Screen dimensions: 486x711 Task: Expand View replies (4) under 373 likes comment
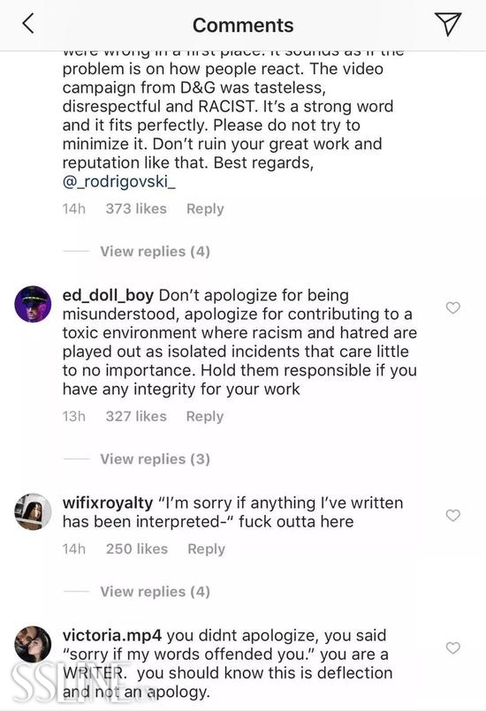coord(156,251)
